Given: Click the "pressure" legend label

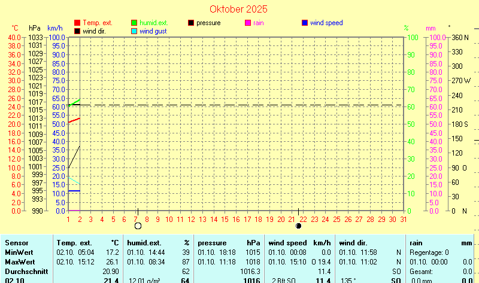Looking at the screenshot, I should point(208,23).
